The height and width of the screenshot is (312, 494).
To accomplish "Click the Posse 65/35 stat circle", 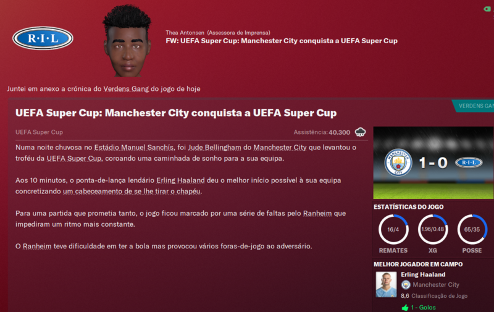I will point(472,229).
